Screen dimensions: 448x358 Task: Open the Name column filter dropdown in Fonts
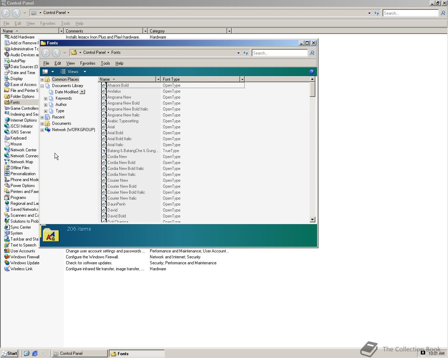158,79
